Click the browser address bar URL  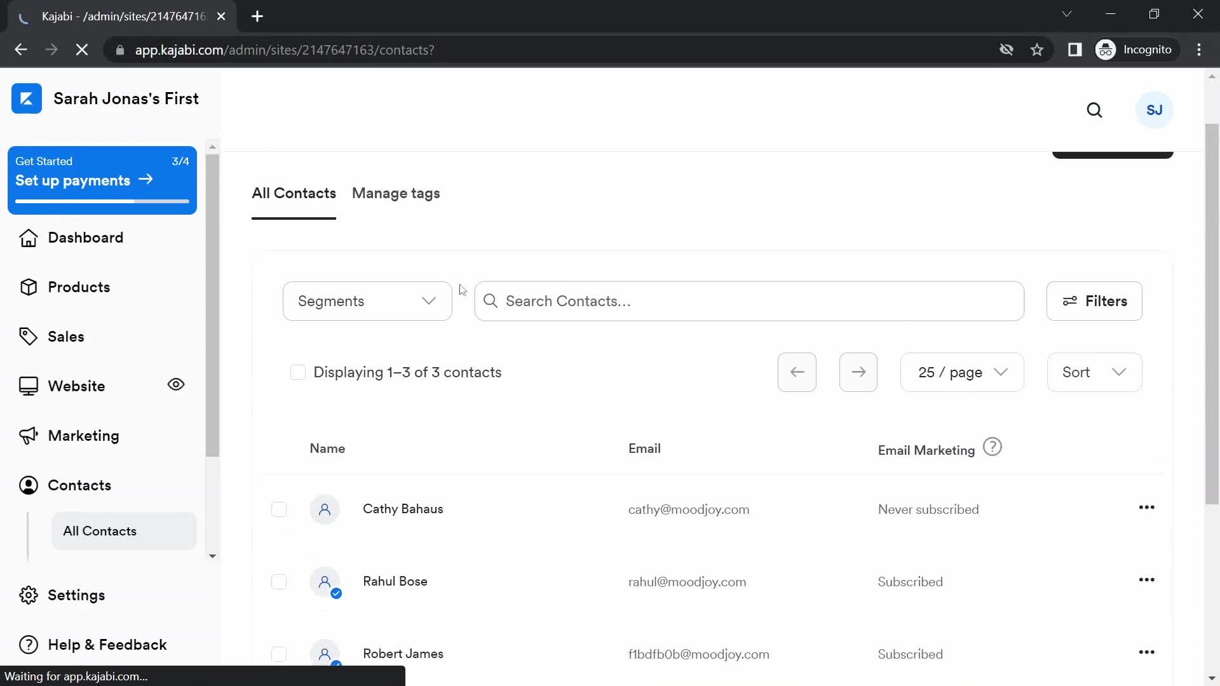click(284, 50)
